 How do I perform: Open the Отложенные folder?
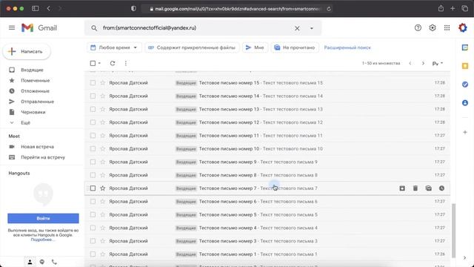35,91
